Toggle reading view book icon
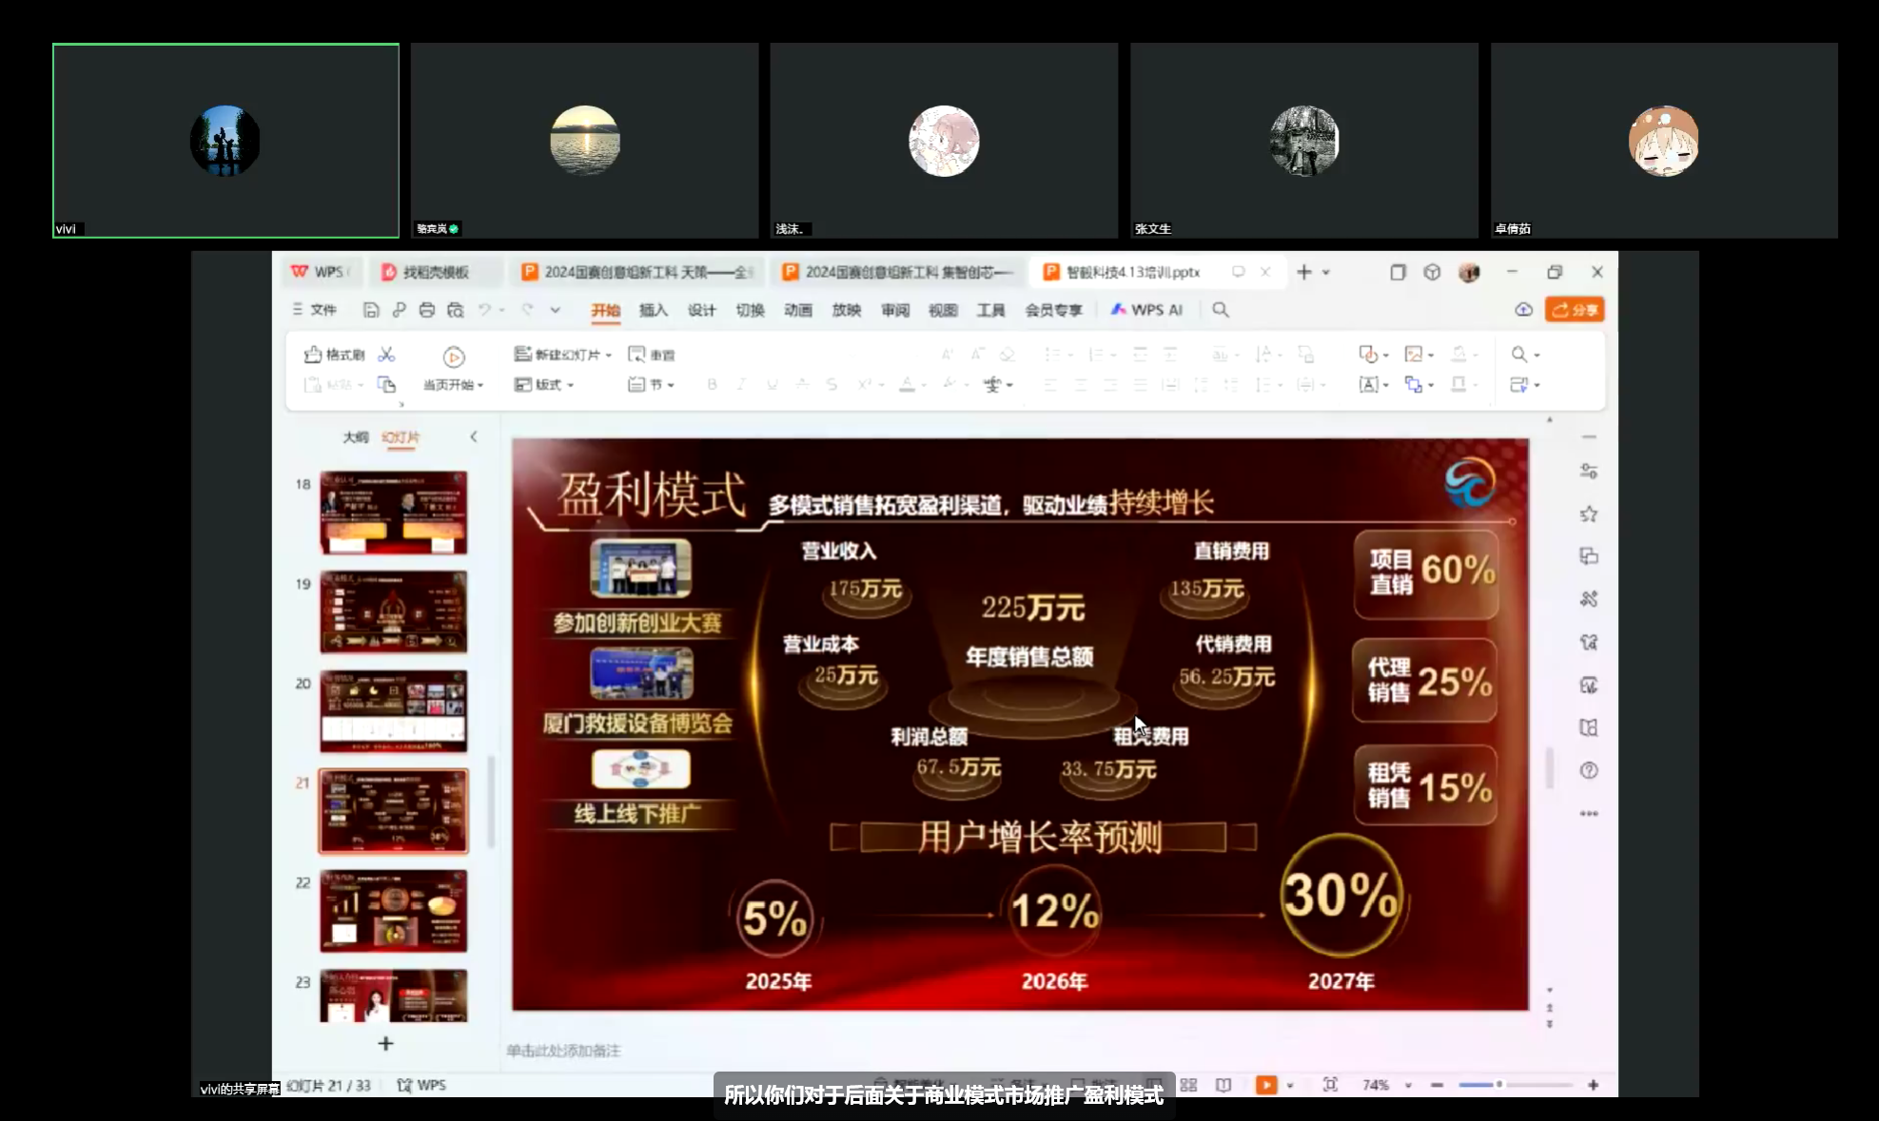 1223,1085
